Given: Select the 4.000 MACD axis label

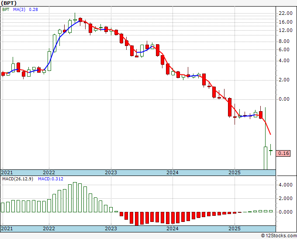Looking at the screenshot, I should pos(286,185).
